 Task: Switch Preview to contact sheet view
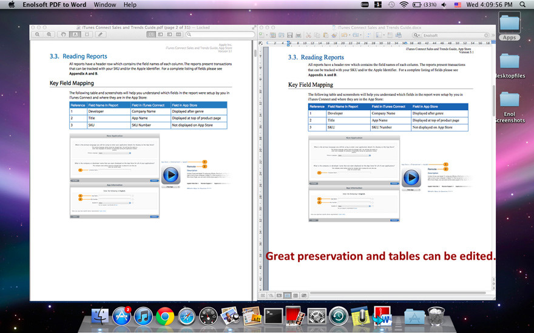[178, 35]
